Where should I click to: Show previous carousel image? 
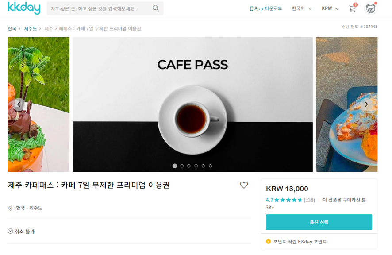19,104
